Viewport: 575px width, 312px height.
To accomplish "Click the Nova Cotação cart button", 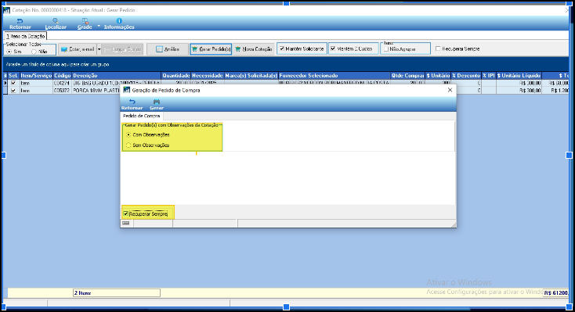I will click(254, 49).
